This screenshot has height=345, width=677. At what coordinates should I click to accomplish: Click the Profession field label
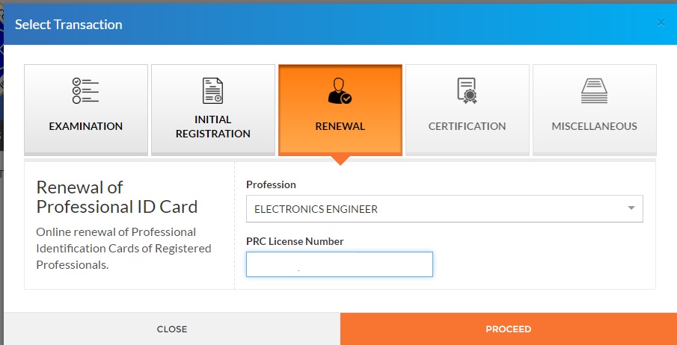click(271, 184)
